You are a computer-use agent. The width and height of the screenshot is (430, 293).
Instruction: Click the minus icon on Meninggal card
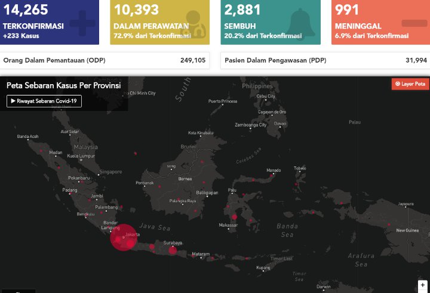coord(414,23)
